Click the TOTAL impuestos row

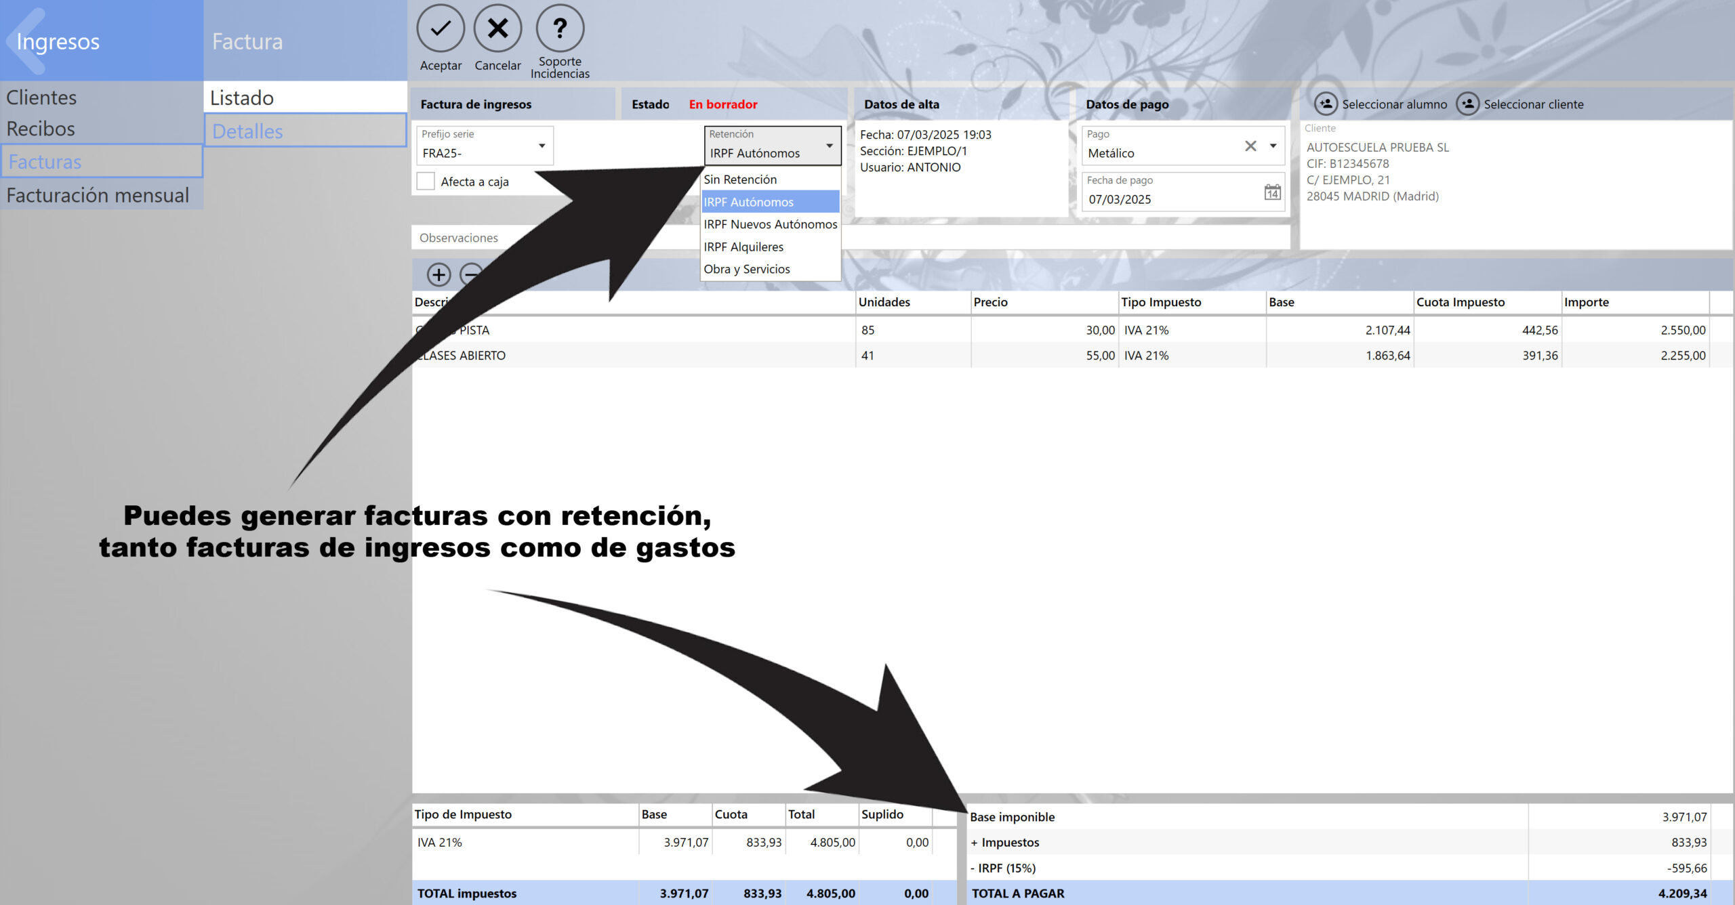(x=685, y=893)
